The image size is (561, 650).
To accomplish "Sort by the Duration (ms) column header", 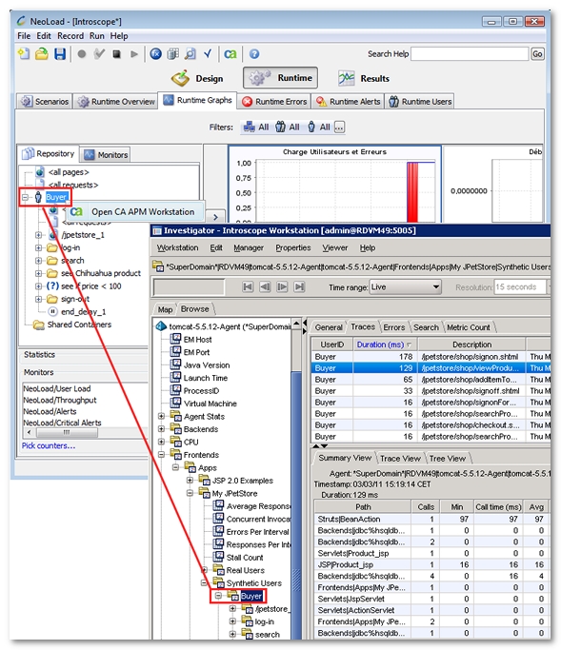I will click(x=384, y=345).
